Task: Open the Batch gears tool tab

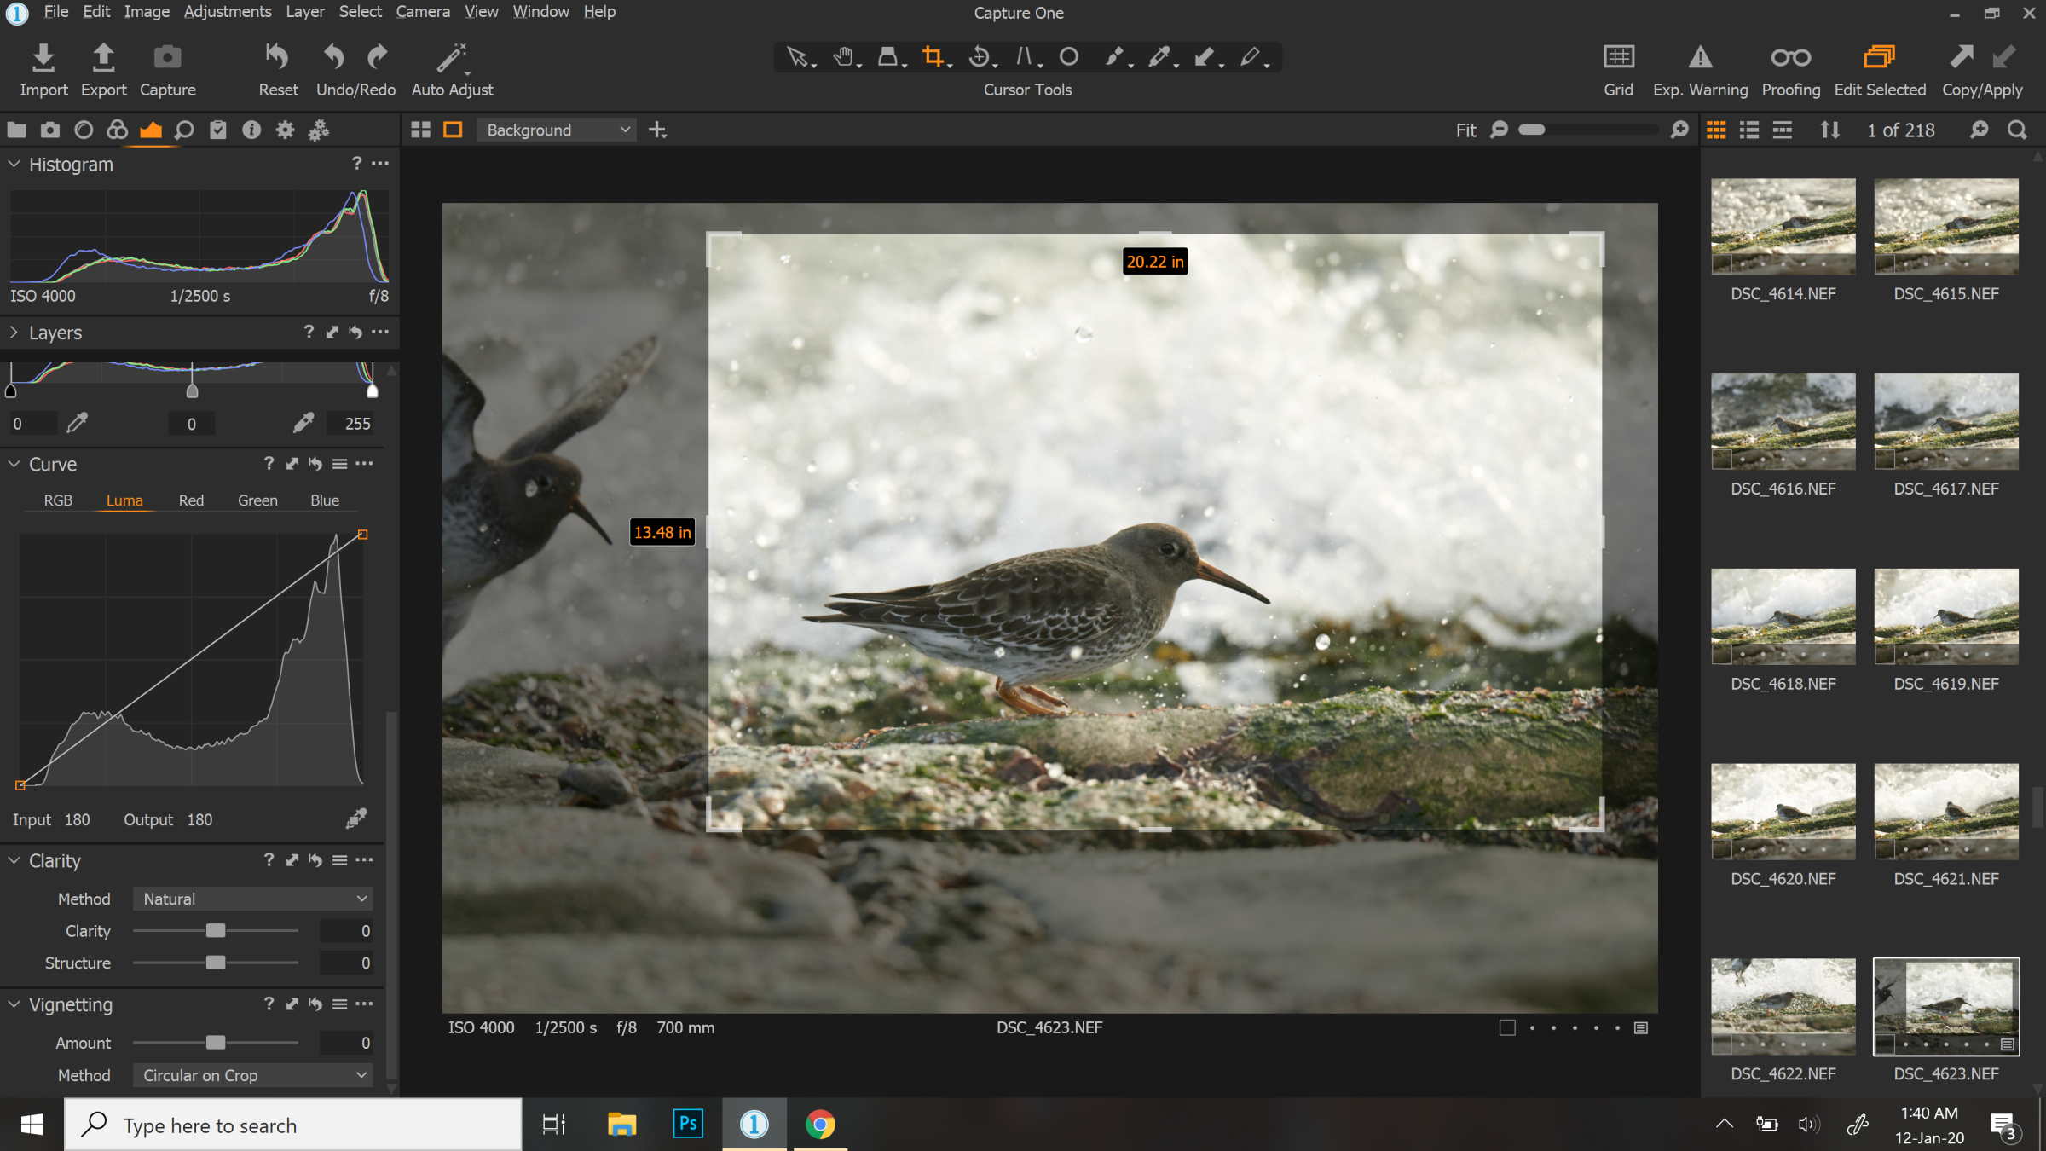Action: [318, 130]
